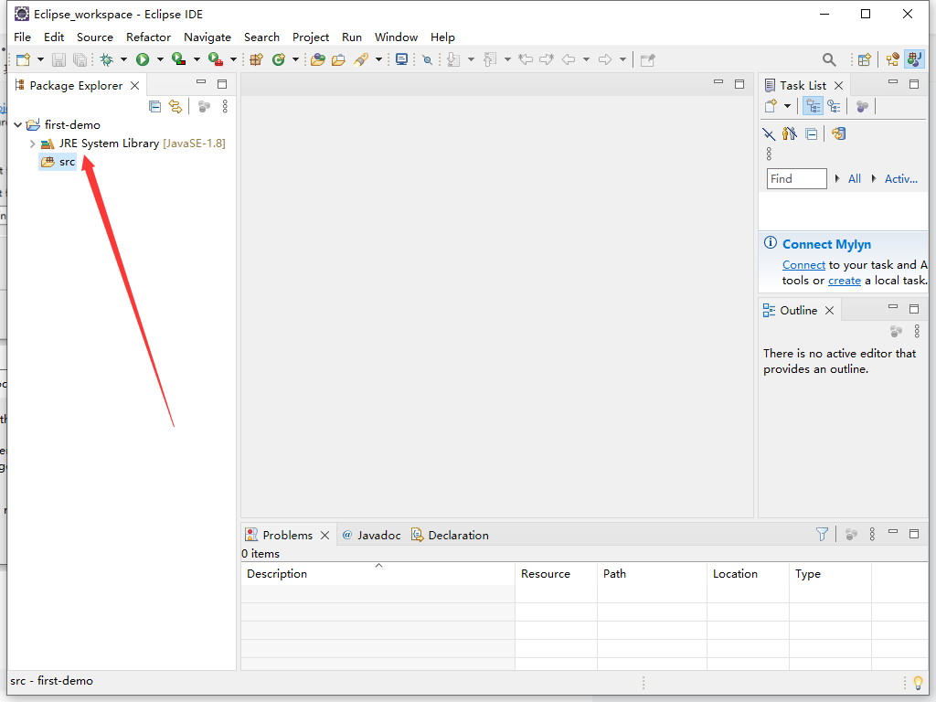Click the Activ... link in Task List
Viewport: 936px width, 702px height.
tap(900, 178)
